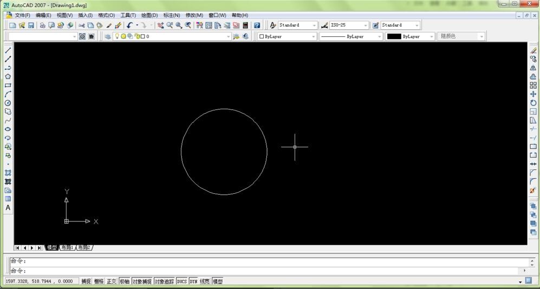540x289 pixels.
Task: Select the Multiline Text tool
Action: [x=8, y=208]
